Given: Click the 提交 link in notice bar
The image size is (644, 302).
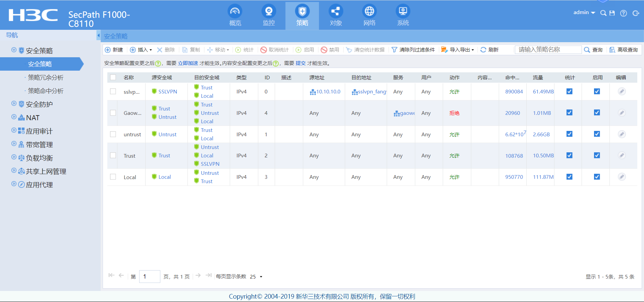Looking at the screenshot, I should [x=301, y=63].
